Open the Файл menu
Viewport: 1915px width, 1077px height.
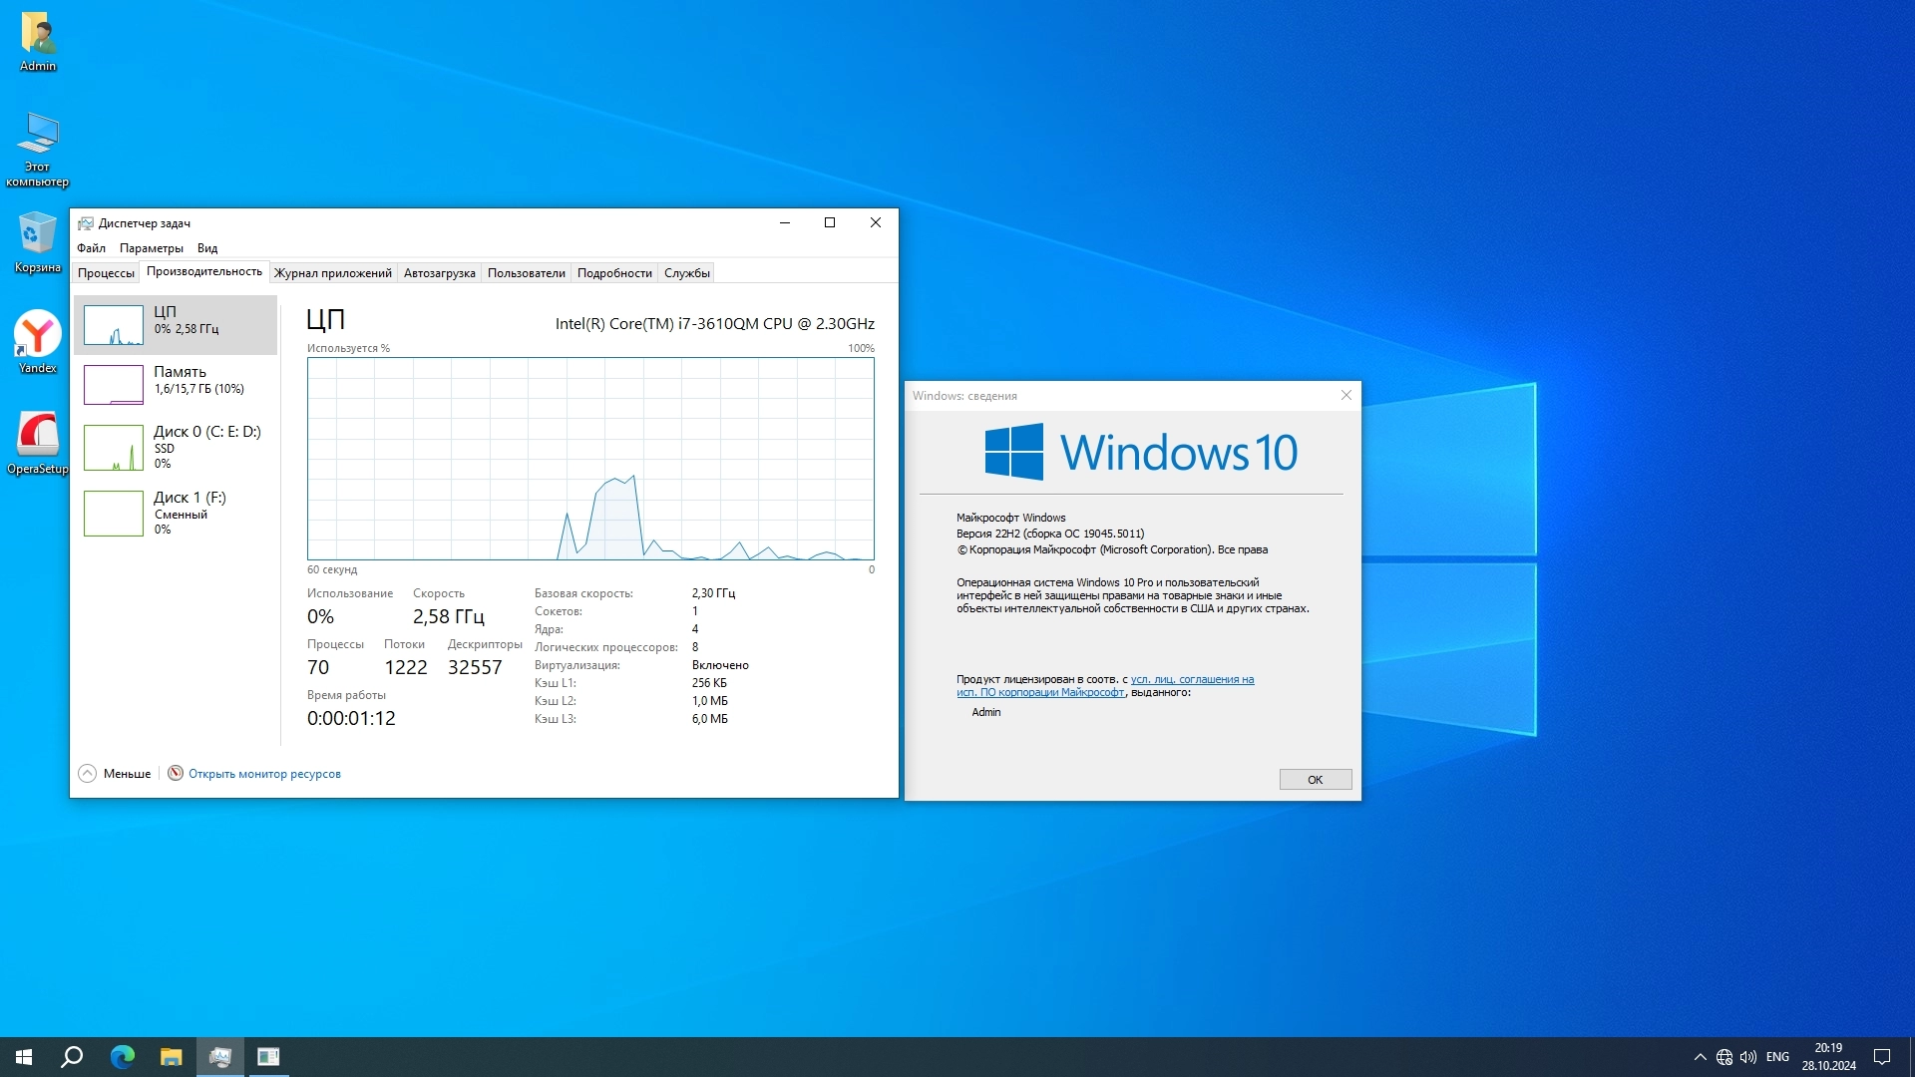(x=91, y=248)
